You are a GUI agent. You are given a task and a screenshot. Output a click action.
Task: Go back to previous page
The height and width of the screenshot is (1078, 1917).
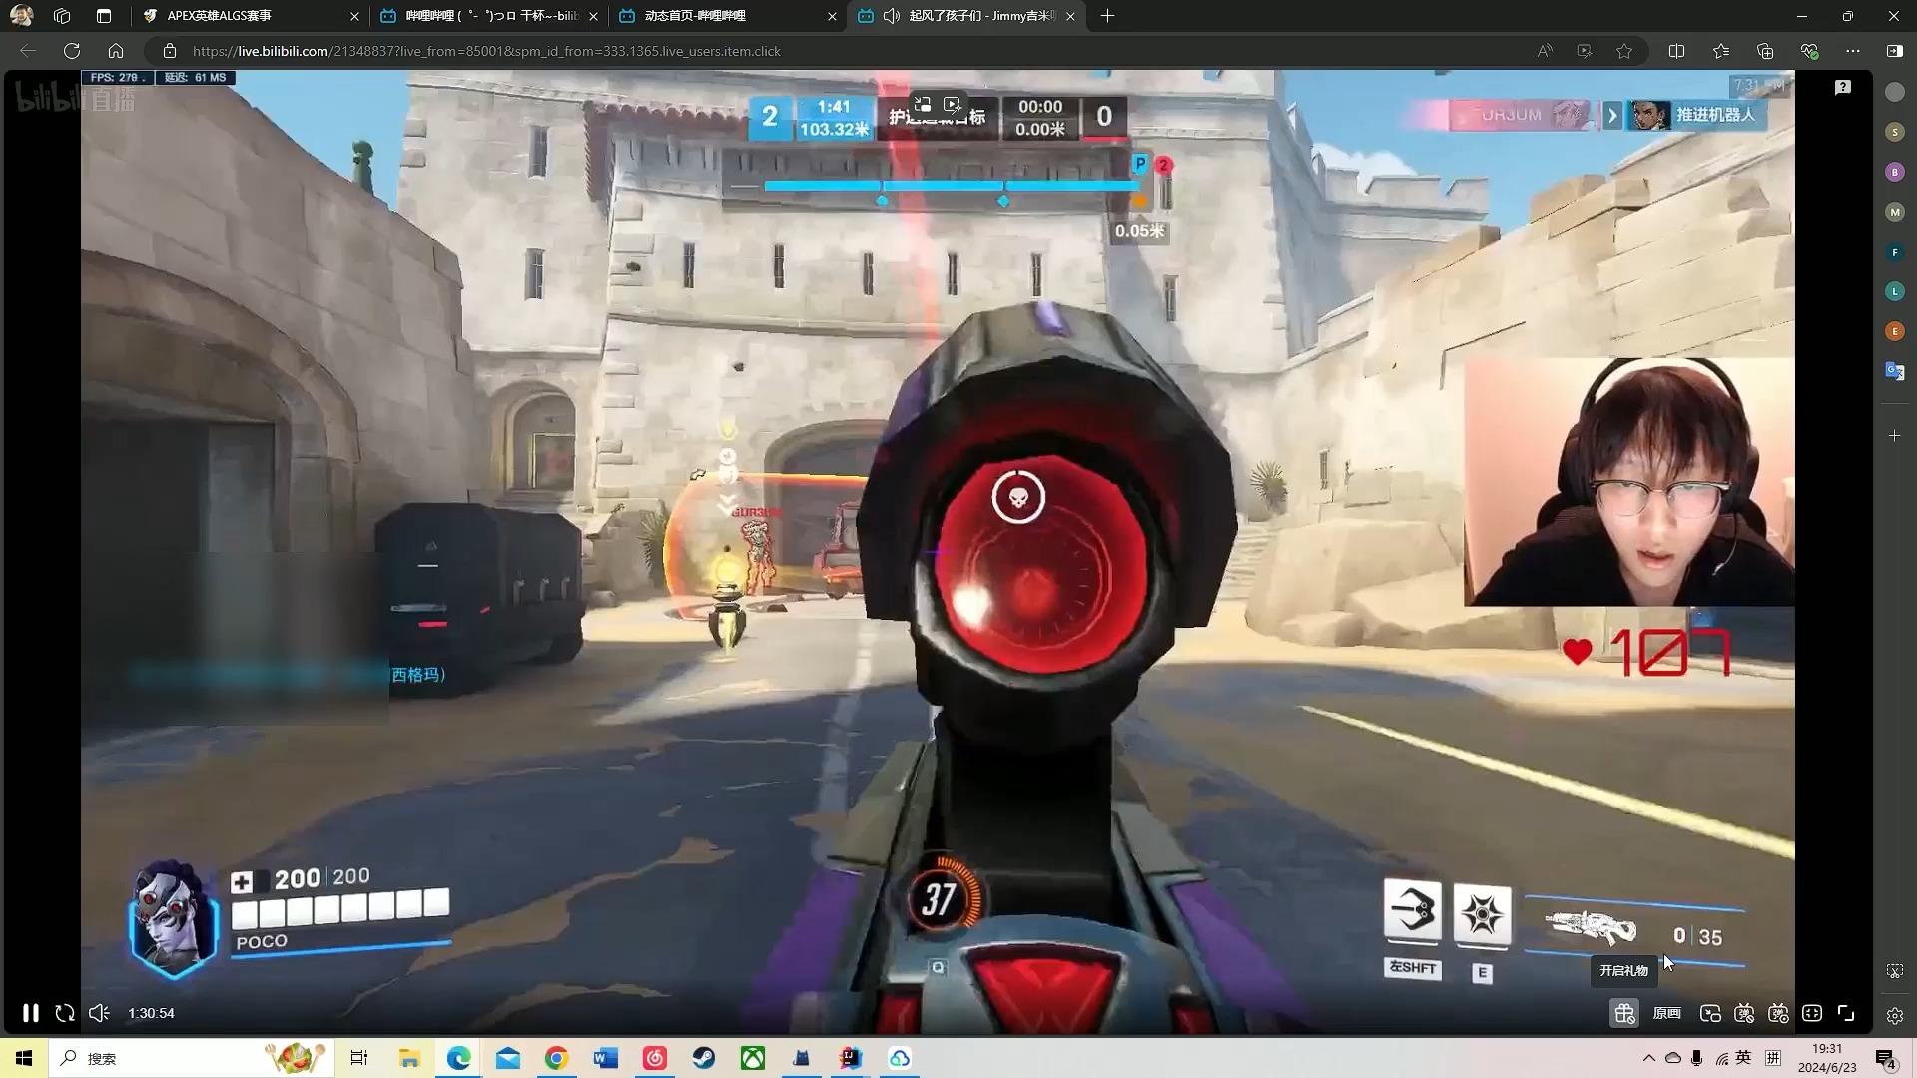pos(28,51)
